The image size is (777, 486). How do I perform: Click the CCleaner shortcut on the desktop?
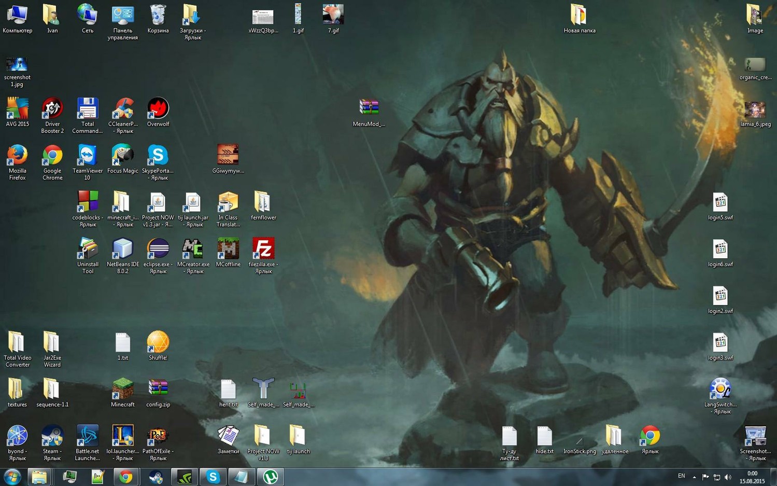tap(122, 109)
